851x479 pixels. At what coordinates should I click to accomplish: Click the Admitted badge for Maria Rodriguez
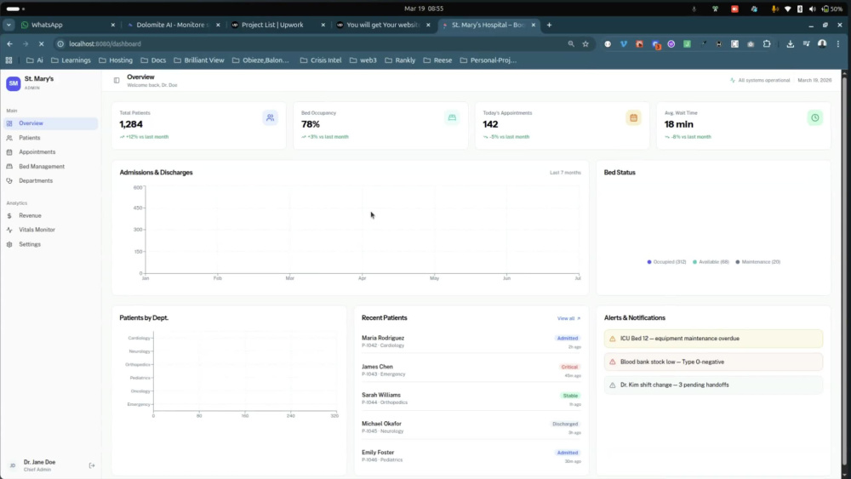[567, 339]
